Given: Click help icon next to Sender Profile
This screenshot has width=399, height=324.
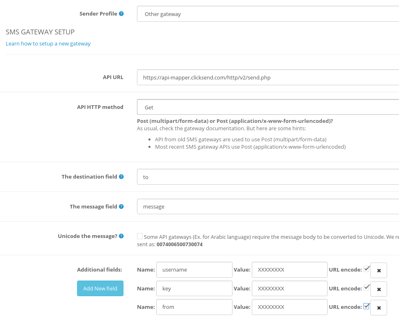Looking at the screenshot, I should [121, 14].
